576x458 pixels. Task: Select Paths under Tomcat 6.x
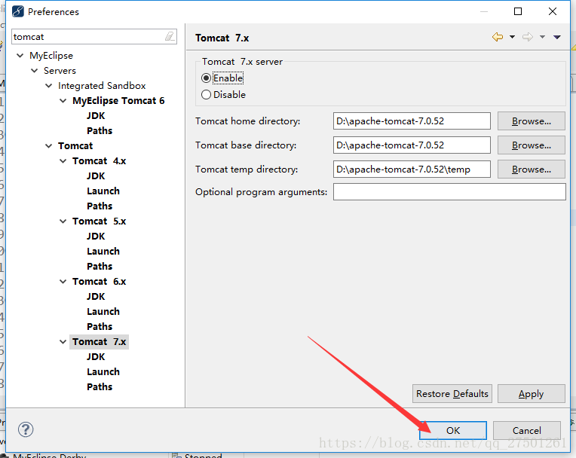(x=100, y=326)
